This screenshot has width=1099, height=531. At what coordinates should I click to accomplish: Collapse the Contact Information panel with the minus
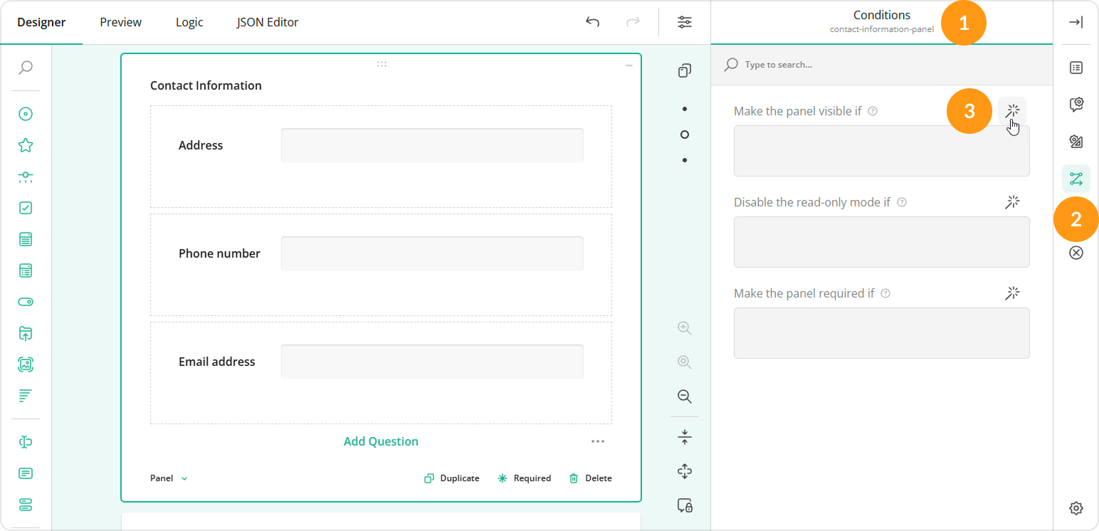629,64
